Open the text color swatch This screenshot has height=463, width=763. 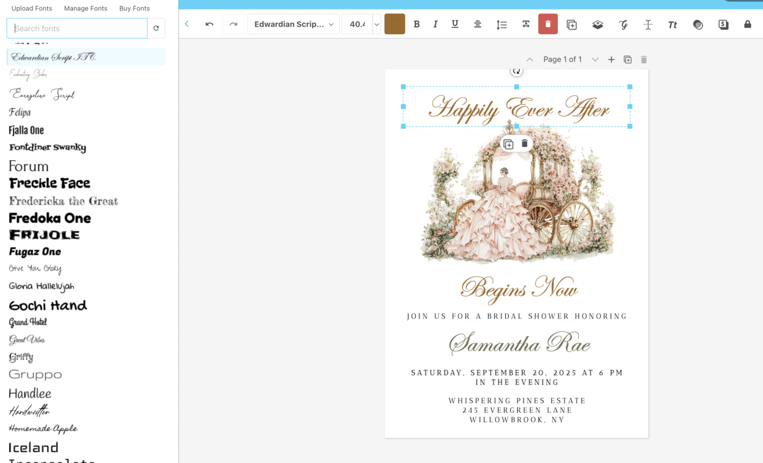(x=394, y=24)
